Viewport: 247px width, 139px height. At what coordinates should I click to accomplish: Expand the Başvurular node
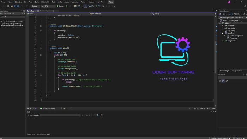[222, 28]
